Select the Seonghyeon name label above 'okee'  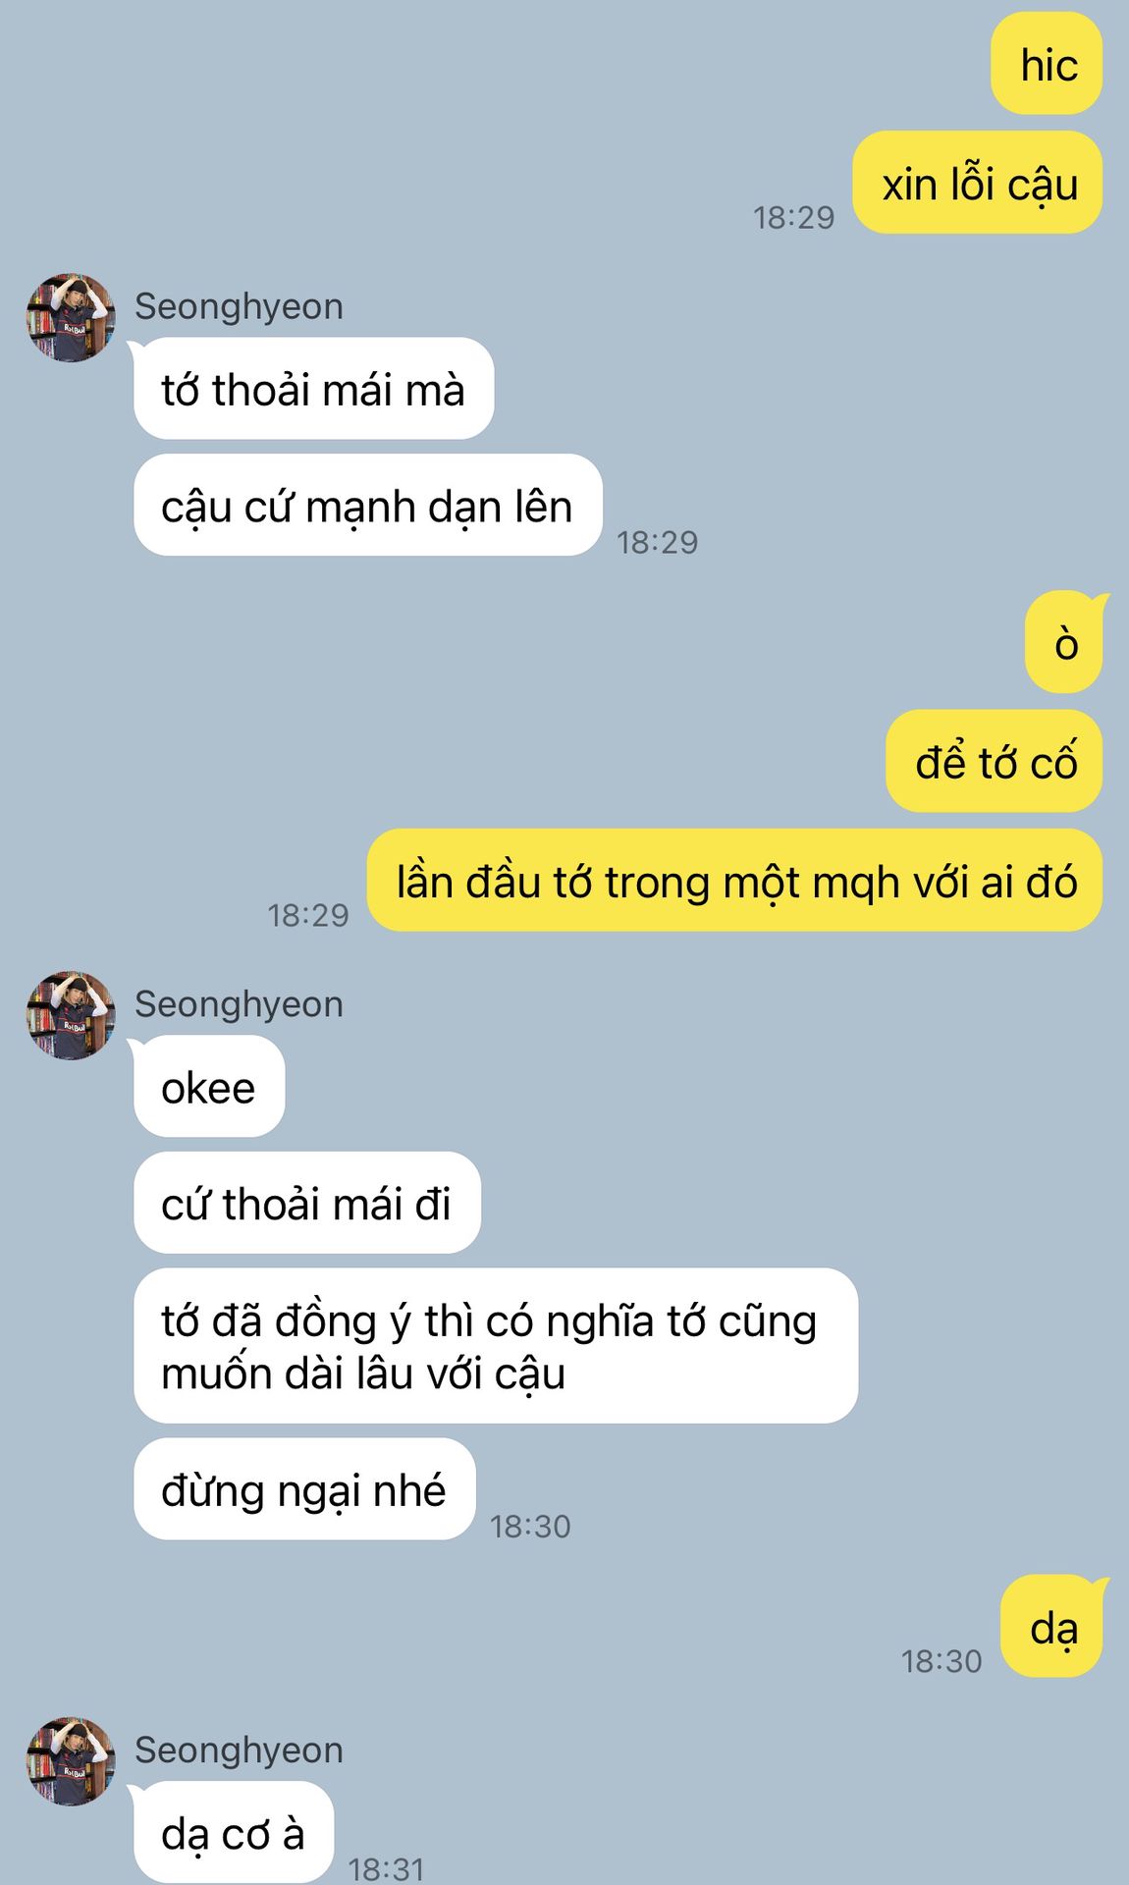click(x=239, y=1004)
